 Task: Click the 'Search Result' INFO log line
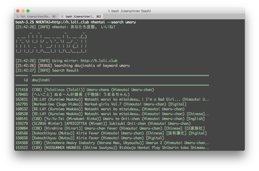(x=65, y=70)
